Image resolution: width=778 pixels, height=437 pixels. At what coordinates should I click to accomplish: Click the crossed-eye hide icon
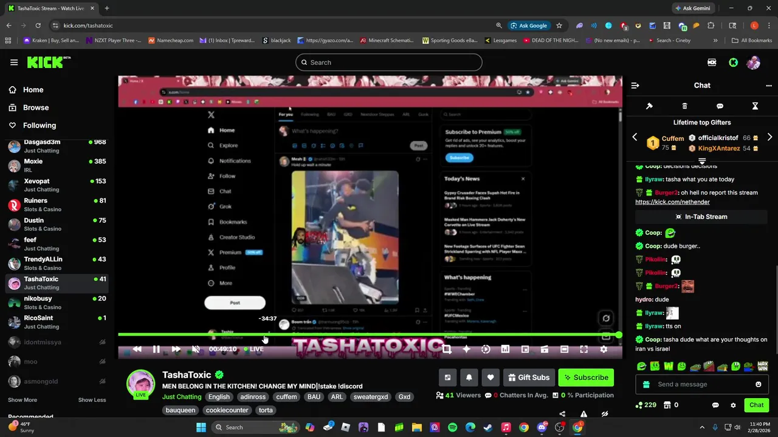tap(605, 415)
